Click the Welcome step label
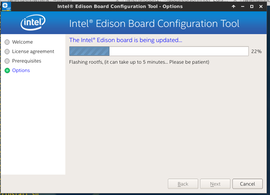Viewport: 270px width, 195px height. tap(22, 42)
